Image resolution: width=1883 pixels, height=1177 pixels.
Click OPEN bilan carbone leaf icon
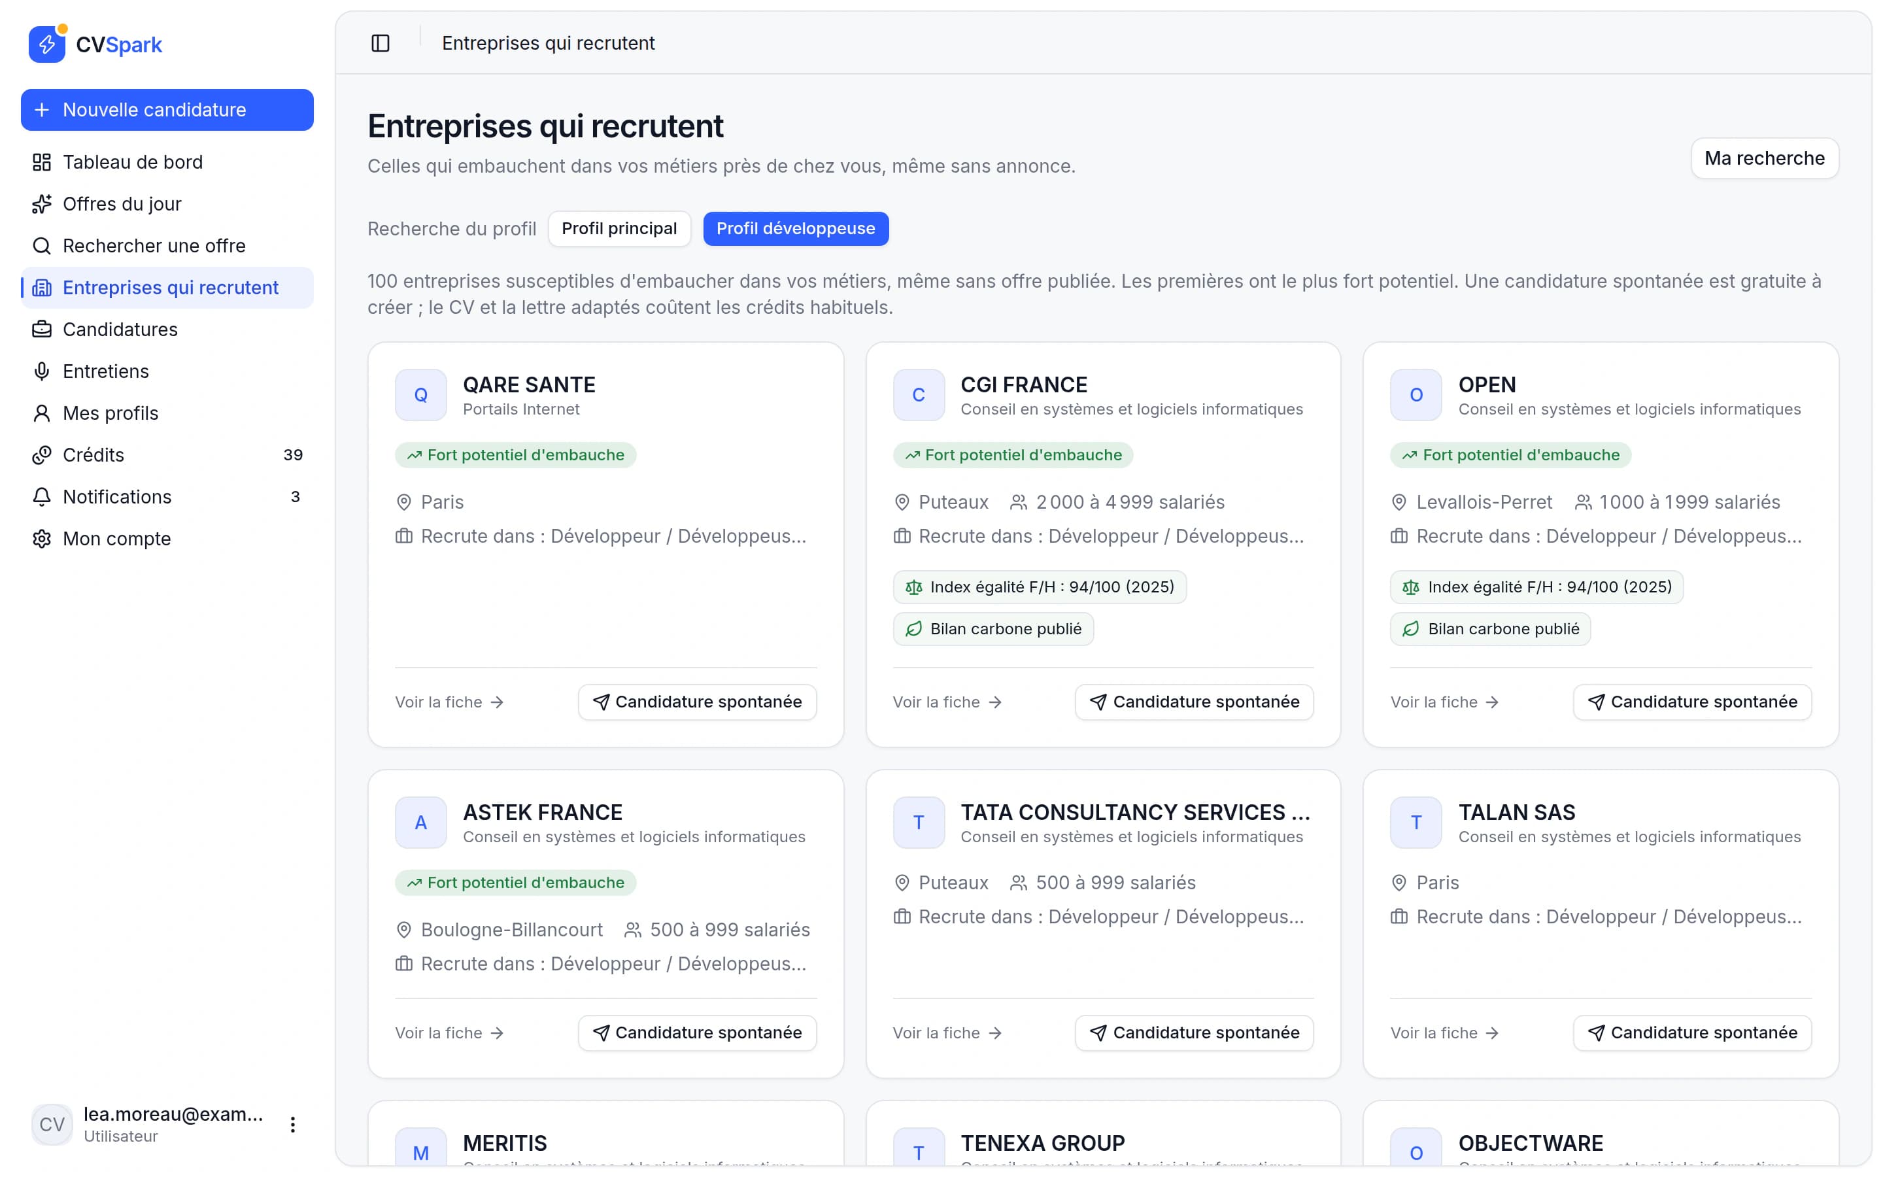tap(1412, 629)
